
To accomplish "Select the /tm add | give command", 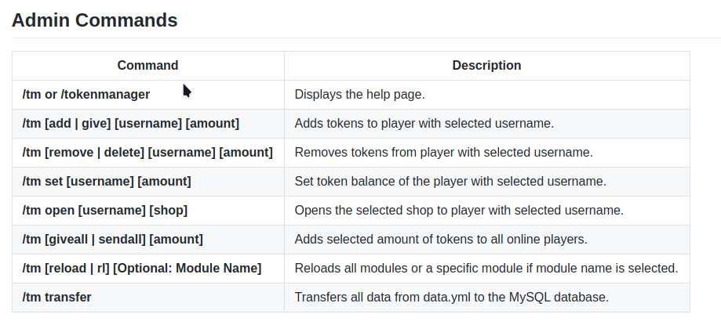I will pyautogui.click(x=131, y=124).
